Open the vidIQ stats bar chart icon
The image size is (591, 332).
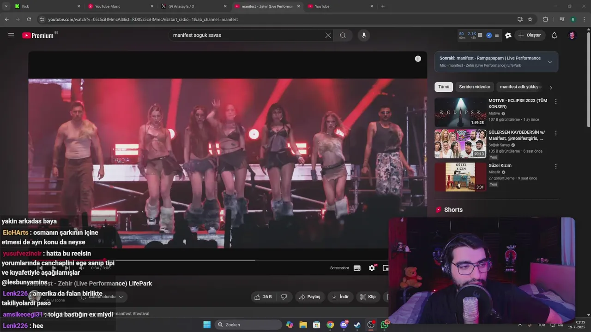click(x=480, y=35)
